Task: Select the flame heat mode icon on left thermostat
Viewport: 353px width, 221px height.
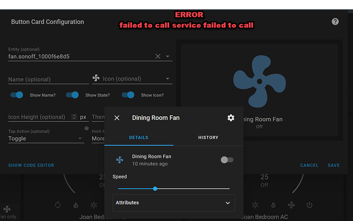Action: point(76,205)
